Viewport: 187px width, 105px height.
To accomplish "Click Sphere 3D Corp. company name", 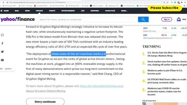I will [x=150, y=31].
